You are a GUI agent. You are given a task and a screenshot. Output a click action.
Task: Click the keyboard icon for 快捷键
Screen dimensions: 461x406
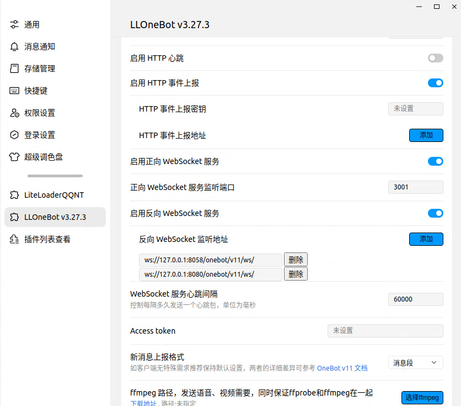(x=14, y=91)
